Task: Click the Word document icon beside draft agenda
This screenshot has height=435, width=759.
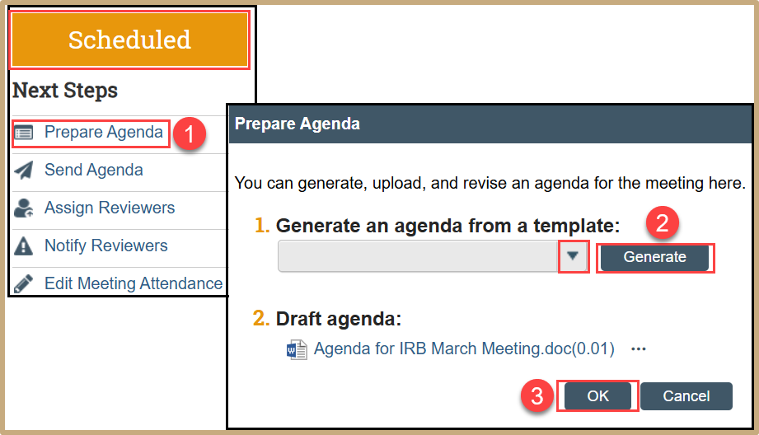Action: pyautogui.click(x=296, y=349)
